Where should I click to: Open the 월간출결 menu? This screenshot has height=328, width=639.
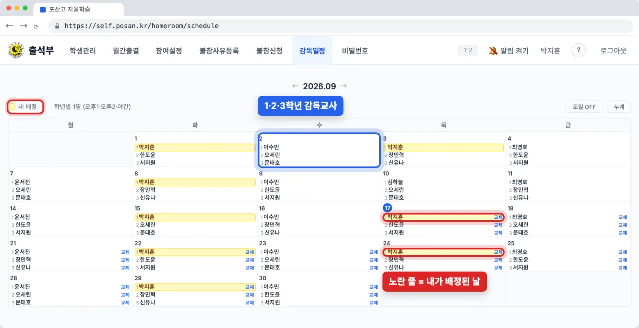pos(126,50)
